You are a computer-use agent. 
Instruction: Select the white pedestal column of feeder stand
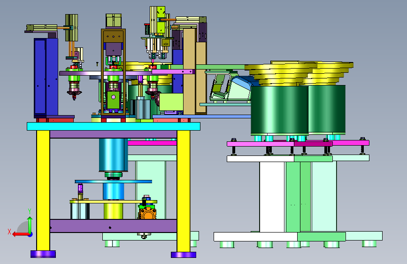[272, 197]
